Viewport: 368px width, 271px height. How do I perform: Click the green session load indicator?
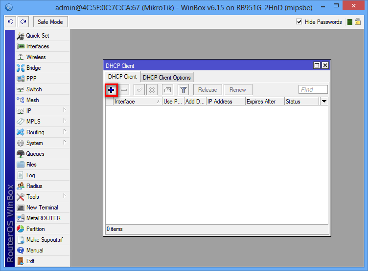350,22
